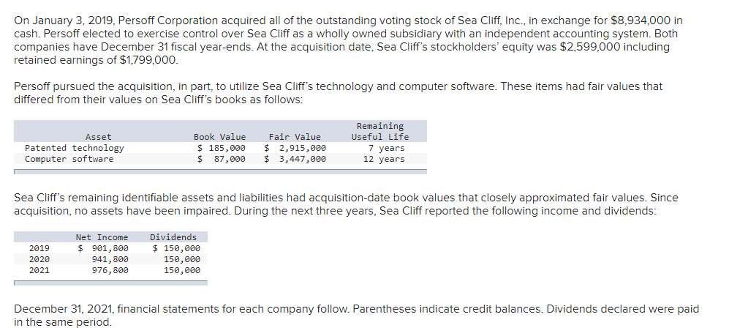This screenshot has height=328, width=729.
Task: Click the retained earnings of $1,799,000 text
Action: [x=96, y=60]
